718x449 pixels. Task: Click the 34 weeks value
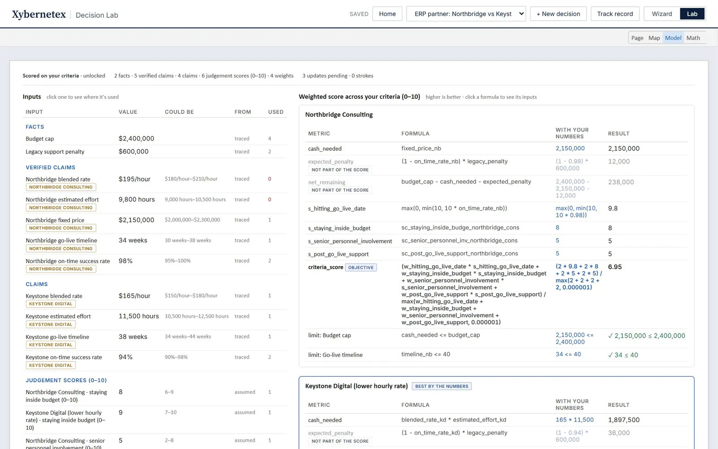[133, 240]
